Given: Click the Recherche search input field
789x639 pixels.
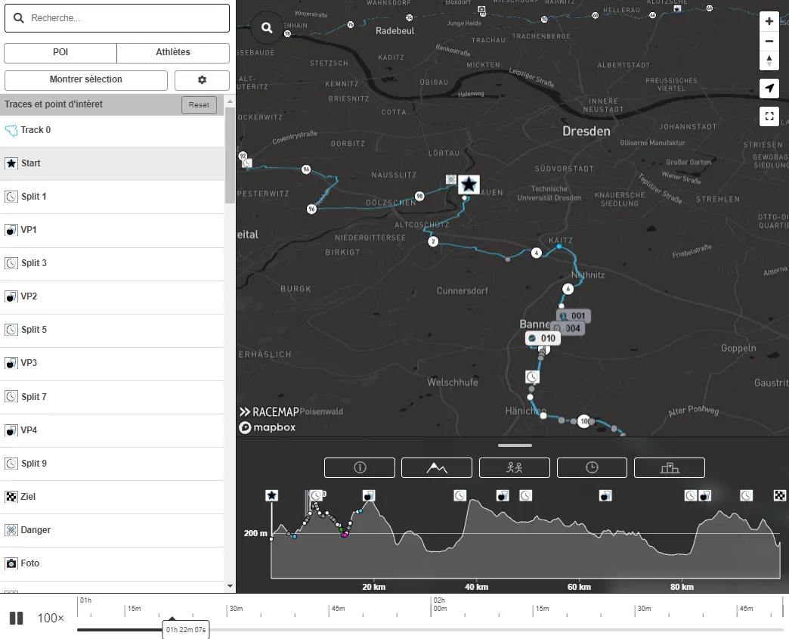Looking at the screenshot, I should (x=116, y=18).
